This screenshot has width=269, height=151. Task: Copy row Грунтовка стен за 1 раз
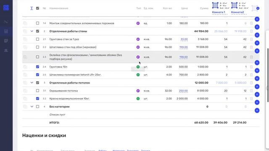click(x=25, y=39)
